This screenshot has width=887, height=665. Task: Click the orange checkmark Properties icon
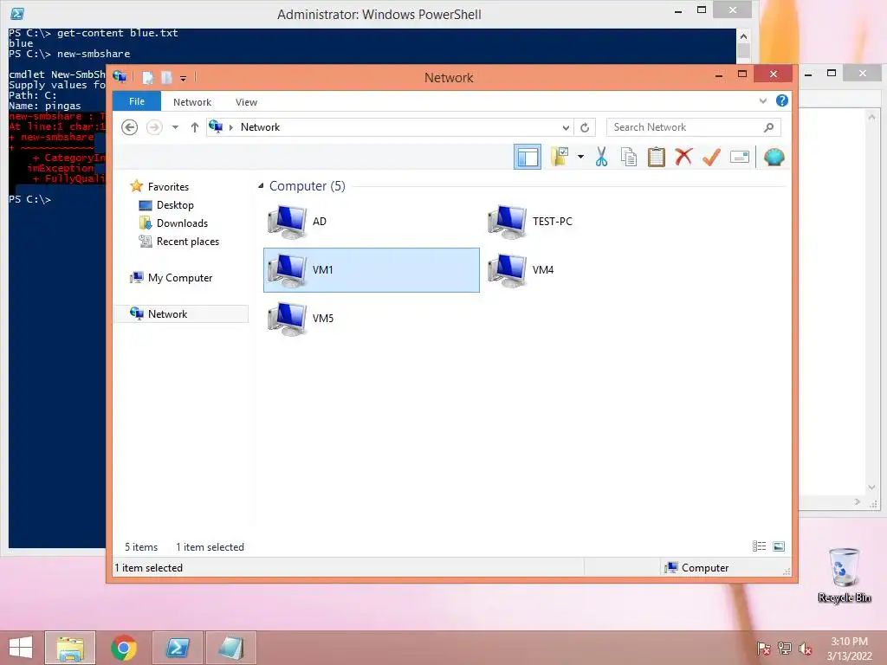(x=711, y=157)
